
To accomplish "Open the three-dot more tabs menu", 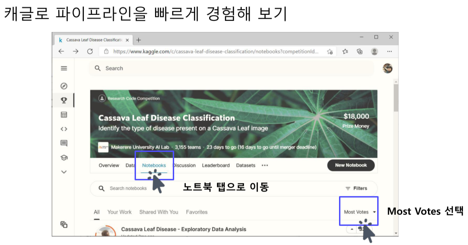I will 265,166.
